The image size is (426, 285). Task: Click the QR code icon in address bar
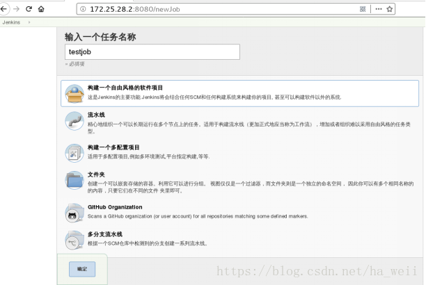(363, 9)
